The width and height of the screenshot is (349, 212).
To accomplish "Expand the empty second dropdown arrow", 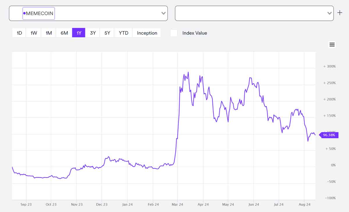I will click(x=329, y=13).
